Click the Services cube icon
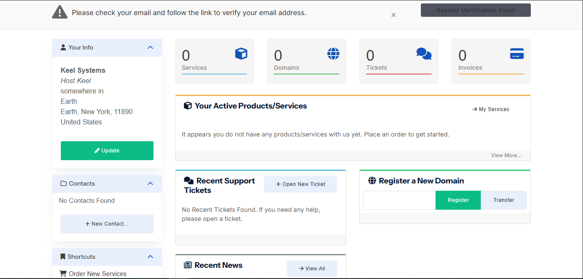The width and height of the screenshot is (583, 279). (x=241, y=53)
